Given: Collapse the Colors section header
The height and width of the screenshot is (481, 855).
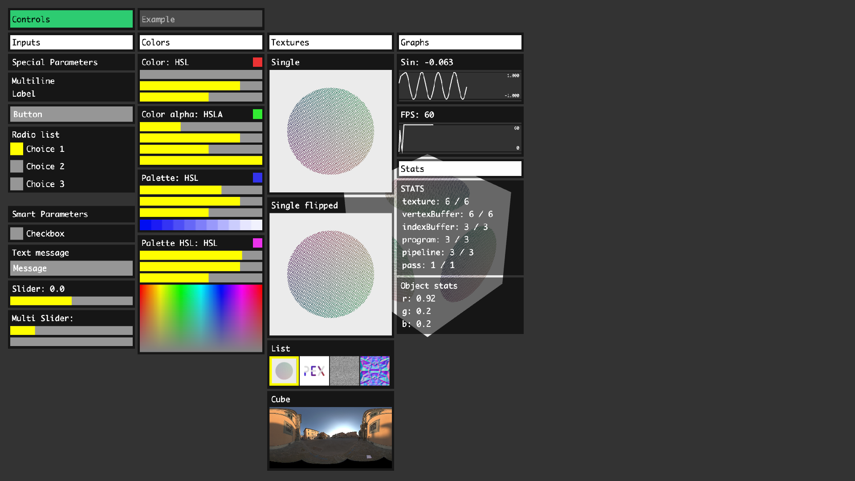Looking at the screenshot, I should tap(201, 42).
